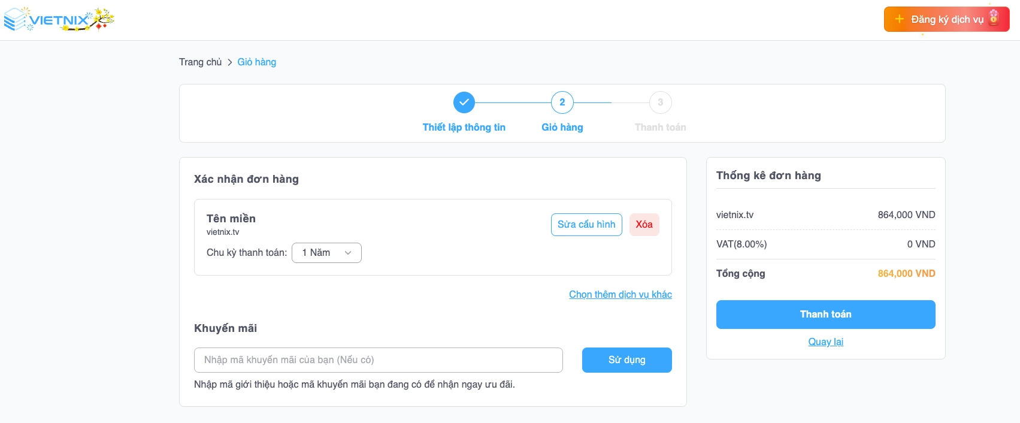Select the Giỏ hàng step label

(562, 127)
